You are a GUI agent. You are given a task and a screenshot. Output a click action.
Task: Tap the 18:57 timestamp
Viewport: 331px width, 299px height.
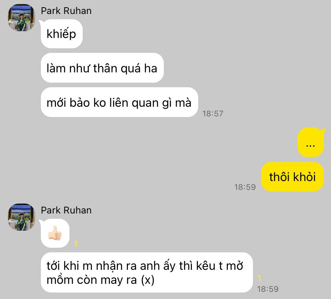pyautogui.click(x=213, y=114)
